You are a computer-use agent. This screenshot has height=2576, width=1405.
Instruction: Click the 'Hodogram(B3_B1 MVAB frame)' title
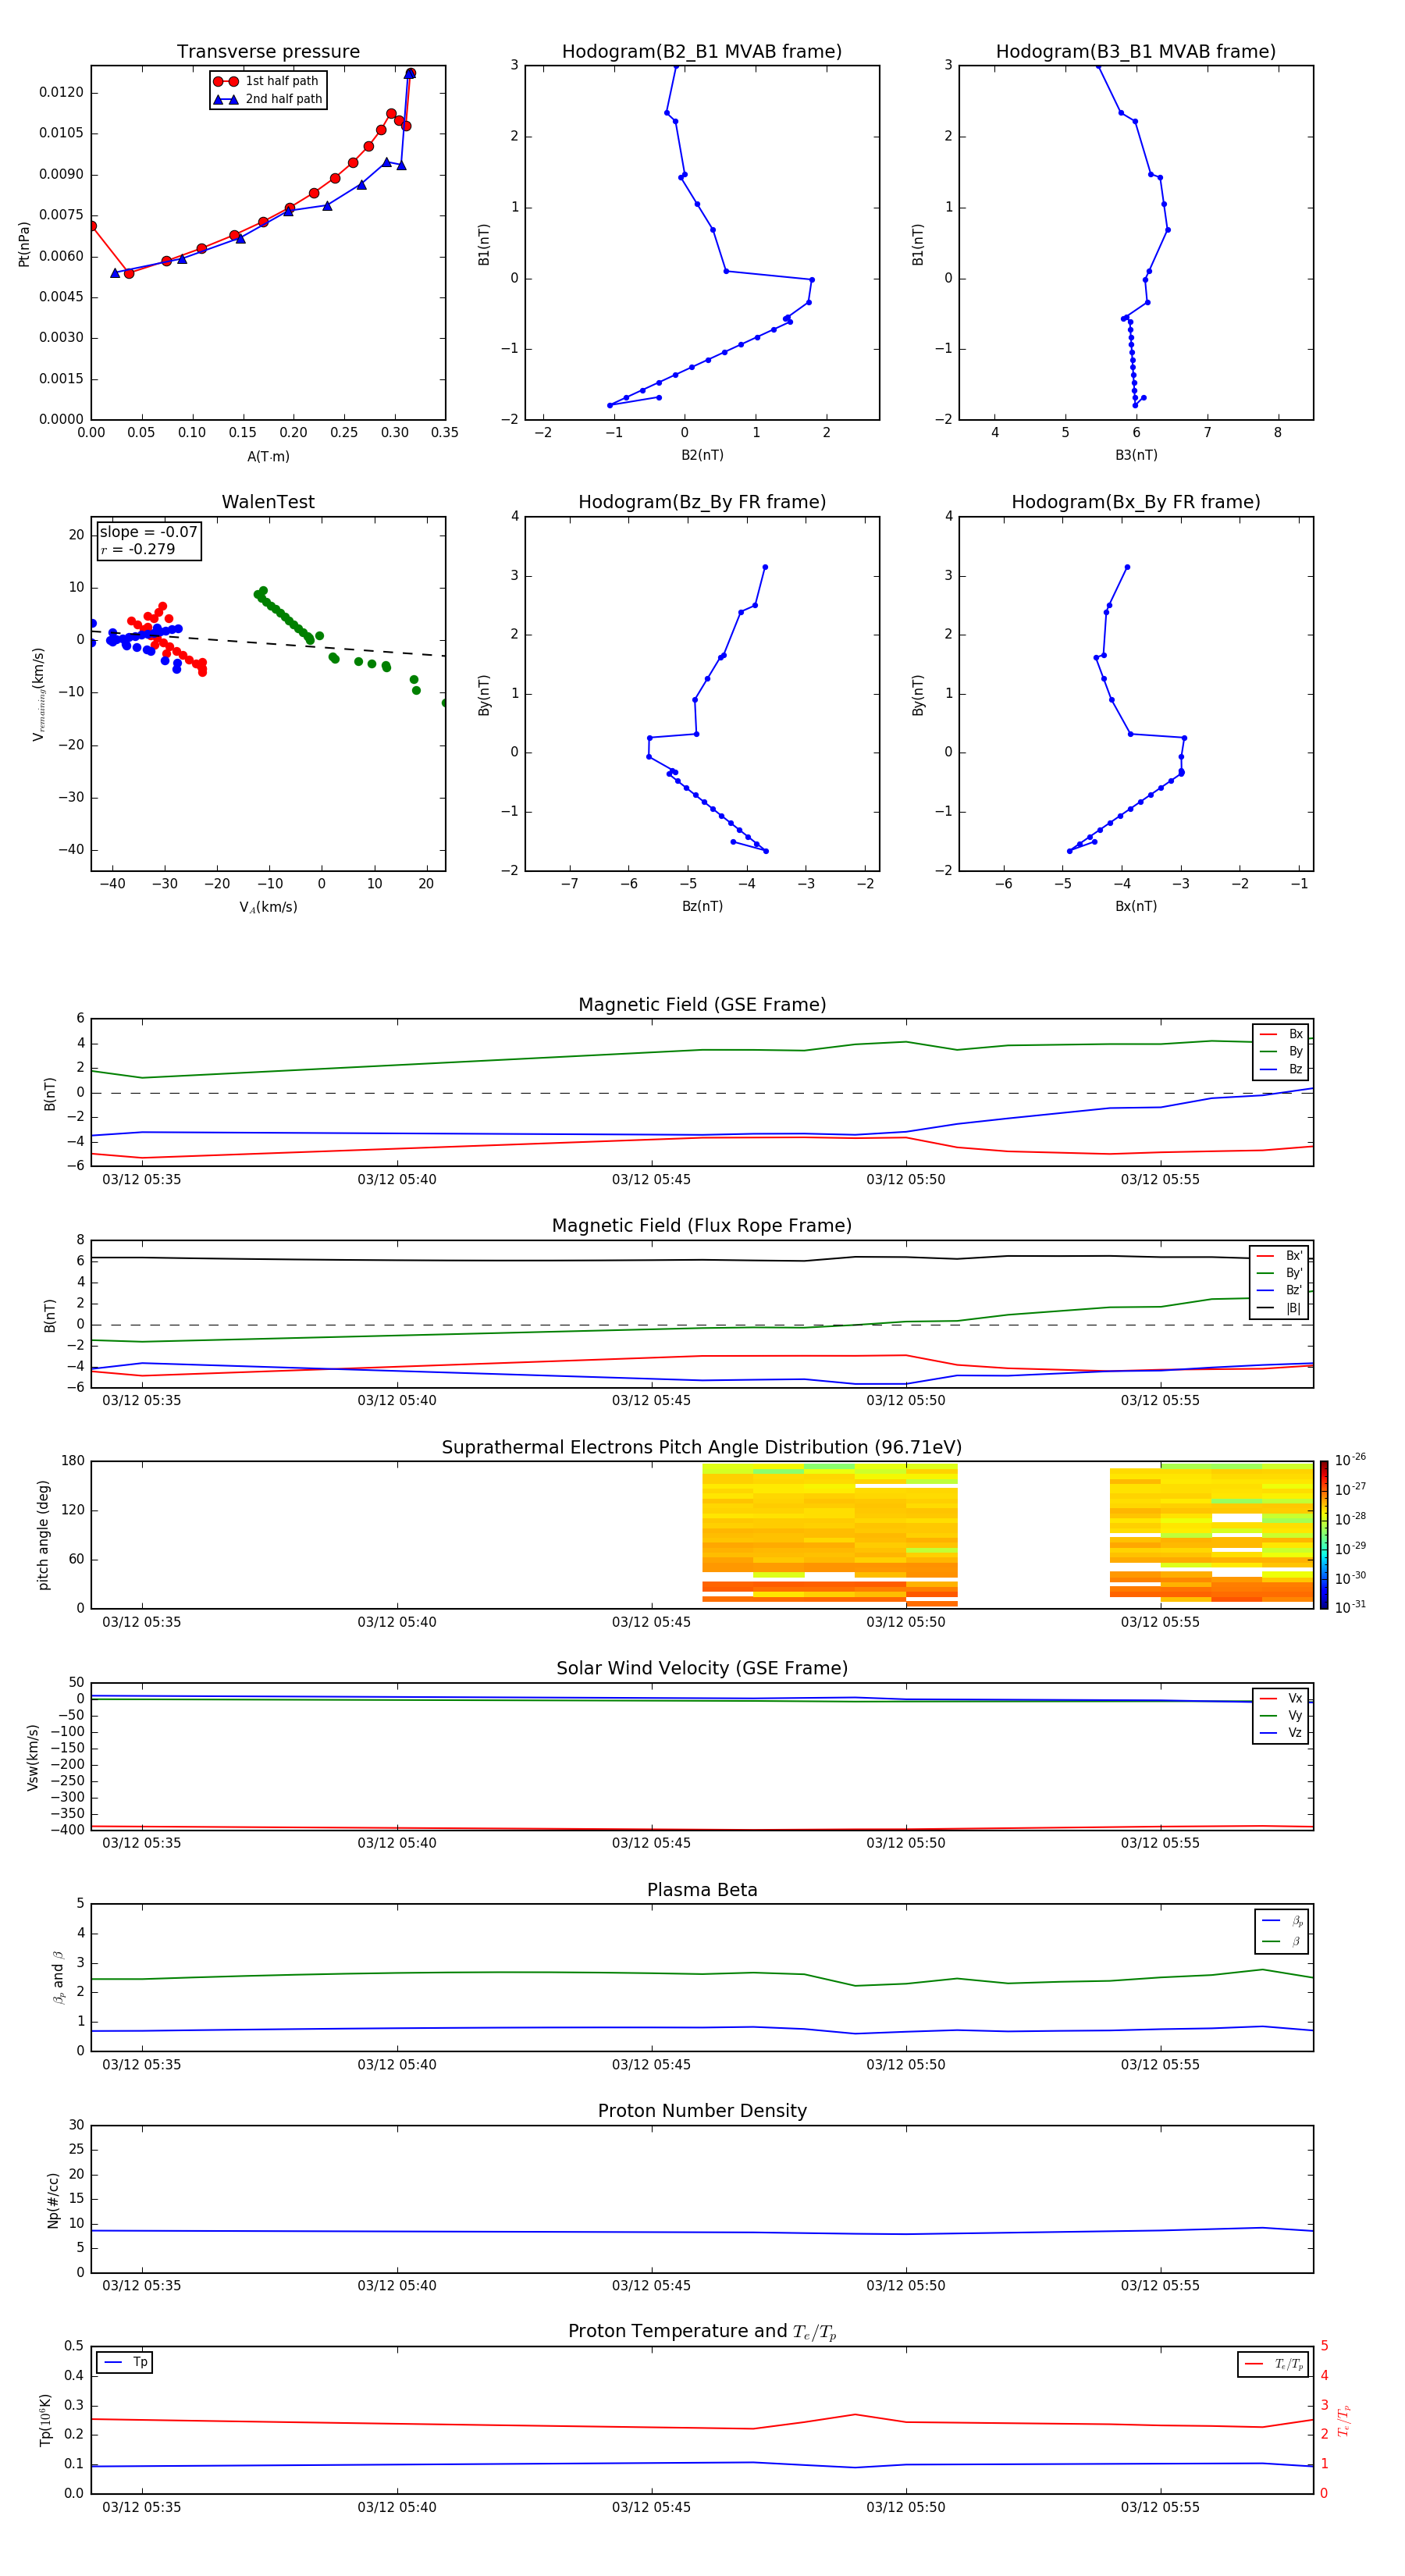point(1136,52)
